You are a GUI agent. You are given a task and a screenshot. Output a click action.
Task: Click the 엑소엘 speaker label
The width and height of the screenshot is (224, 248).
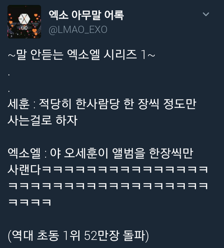pos(24,153)
